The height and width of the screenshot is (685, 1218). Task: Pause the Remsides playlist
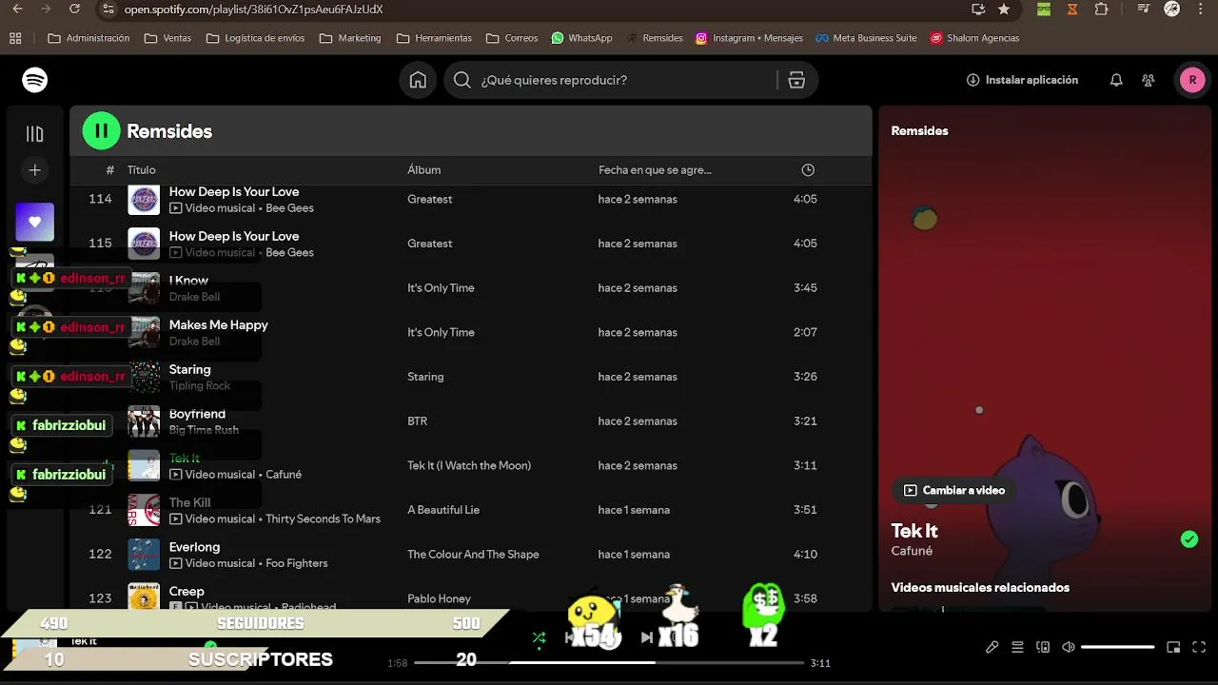point(102,131)
